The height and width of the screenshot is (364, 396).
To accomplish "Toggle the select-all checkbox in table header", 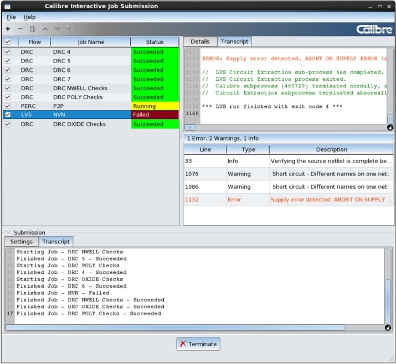I will pyautogui.click(x=8, y=42).
